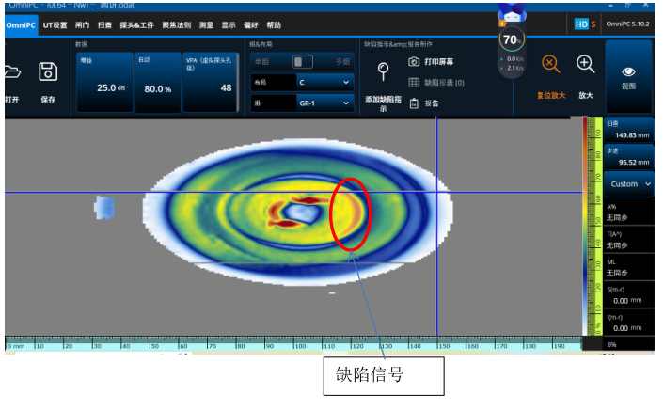Screen dimensions: 664x410
Task: Reset the zoom with the 复位放大 icon
Action: coord(551,64)
